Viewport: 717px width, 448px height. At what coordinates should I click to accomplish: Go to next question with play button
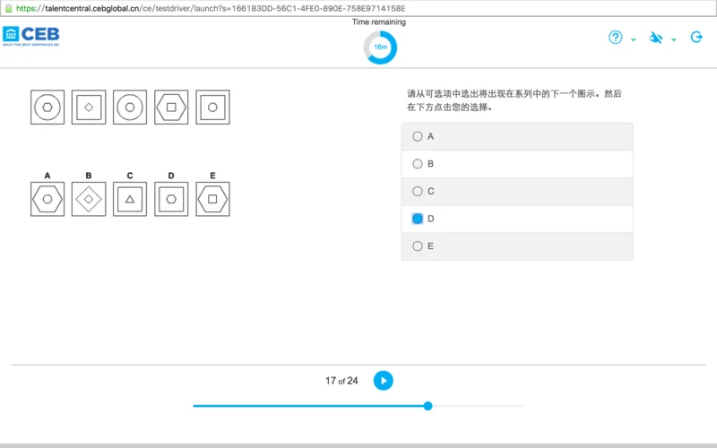pyautogui.click(x=384, y=380)
